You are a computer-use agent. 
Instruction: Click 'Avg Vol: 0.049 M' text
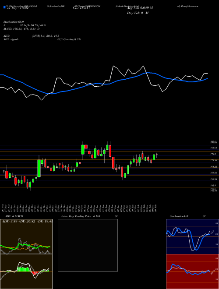[140, 8]
